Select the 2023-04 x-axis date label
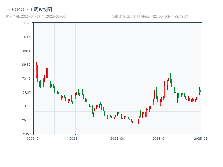Image resolution: width=223 pixels, height=167 pixels. (33, 138)
